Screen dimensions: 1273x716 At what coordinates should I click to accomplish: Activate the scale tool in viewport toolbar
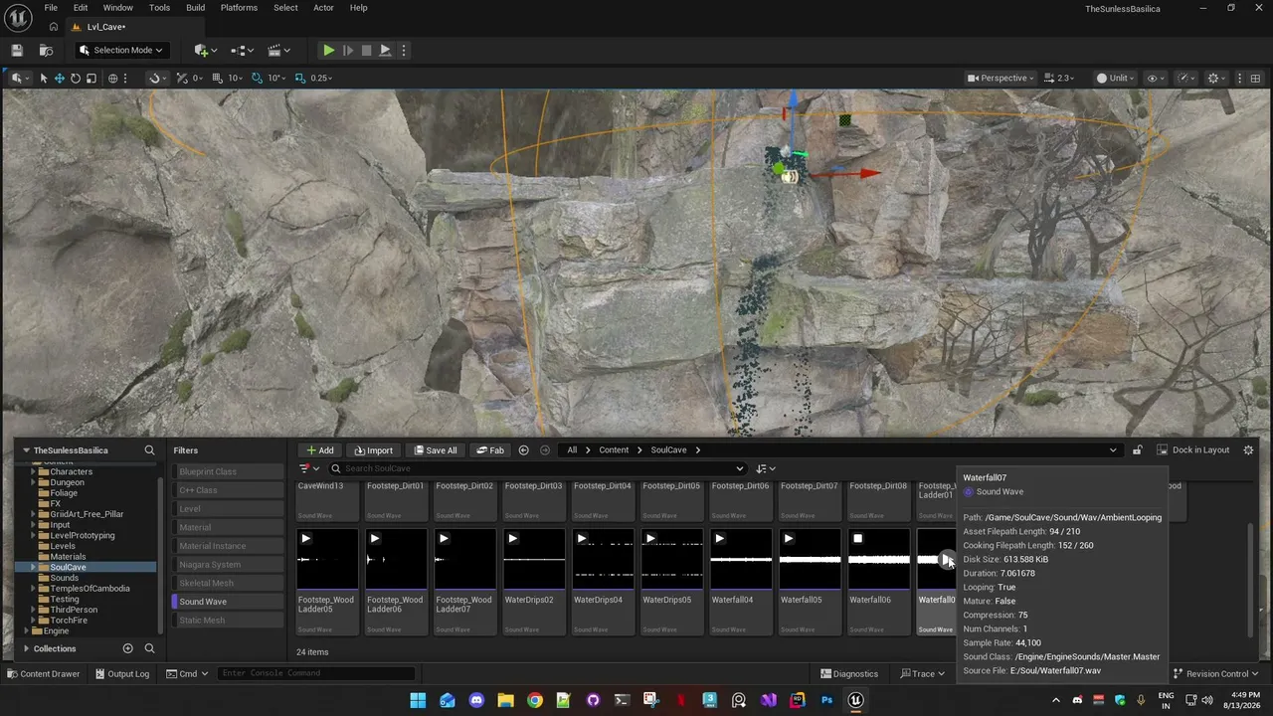click(91, 78)
